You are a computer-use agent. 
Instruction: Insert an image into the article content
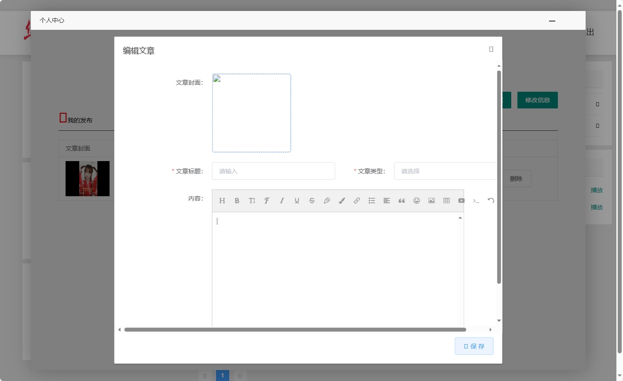(x=432, y=201)
